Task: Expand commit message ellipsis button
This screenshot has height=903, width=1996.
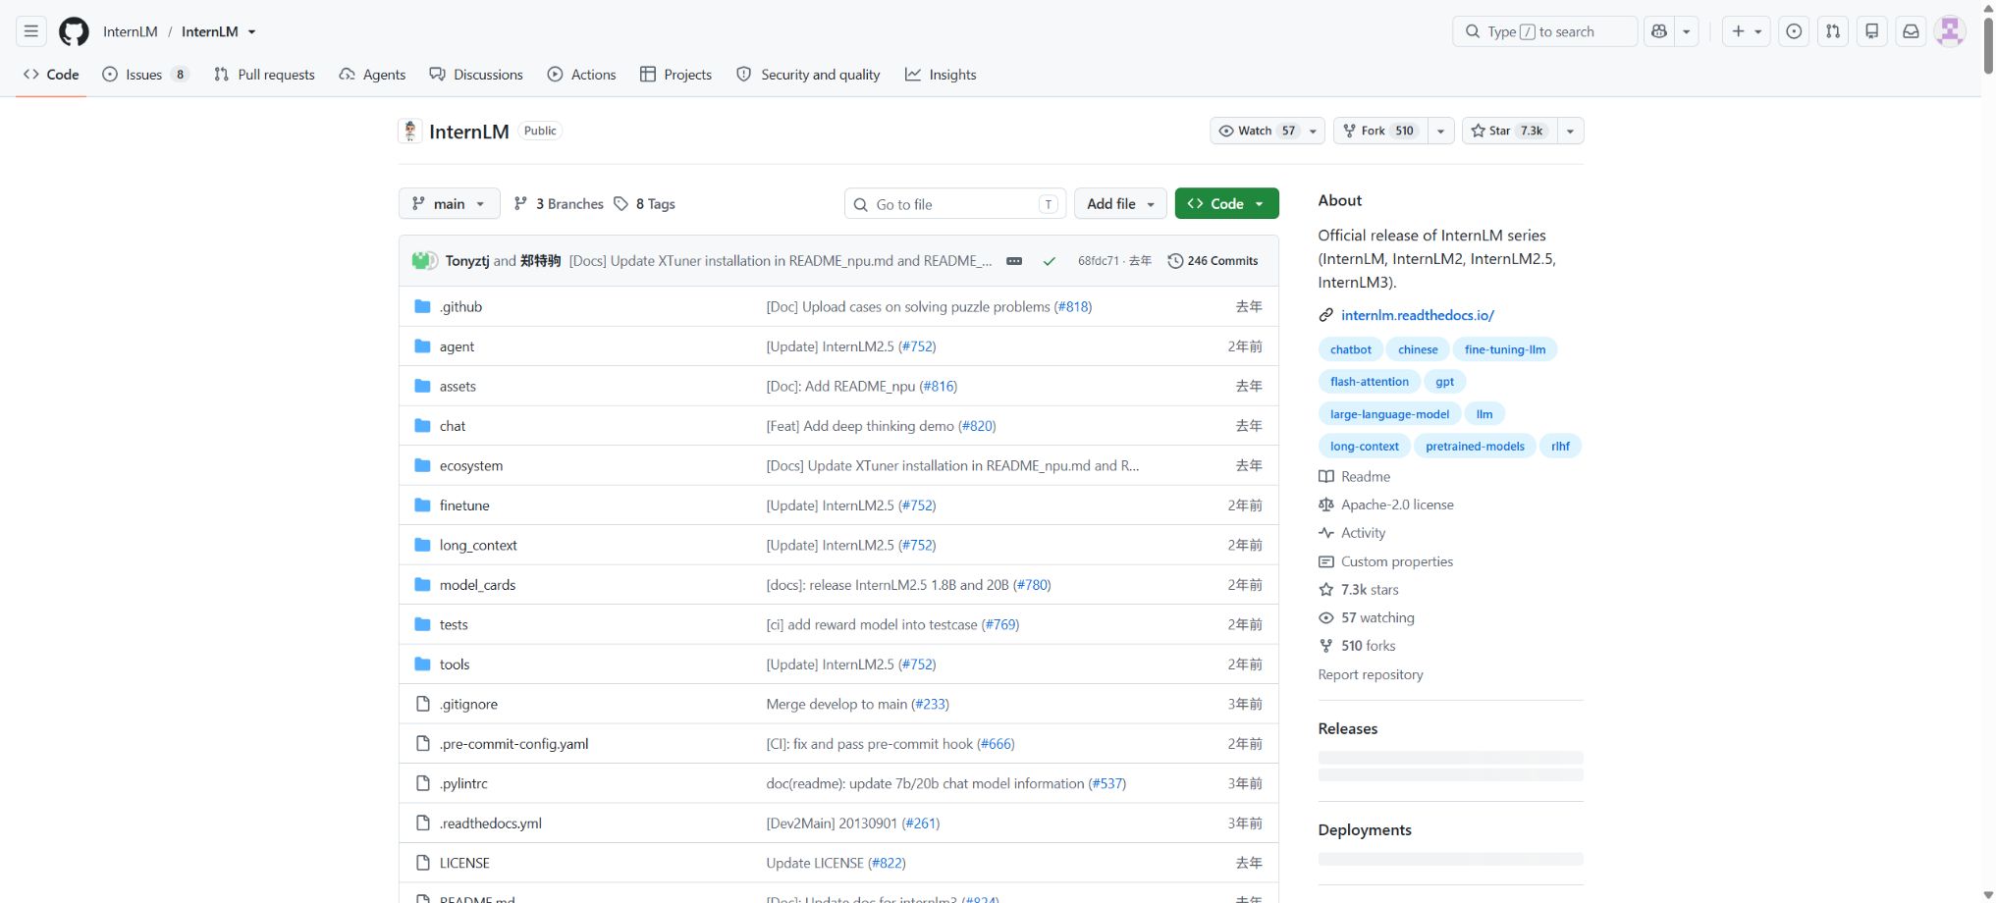Action: (x=1014, y=261)
